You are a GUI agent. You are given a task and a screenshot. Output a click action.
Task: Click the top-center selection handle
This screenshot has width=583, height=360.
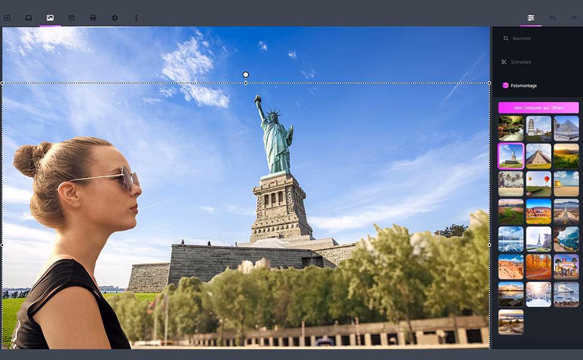point(246,83)
